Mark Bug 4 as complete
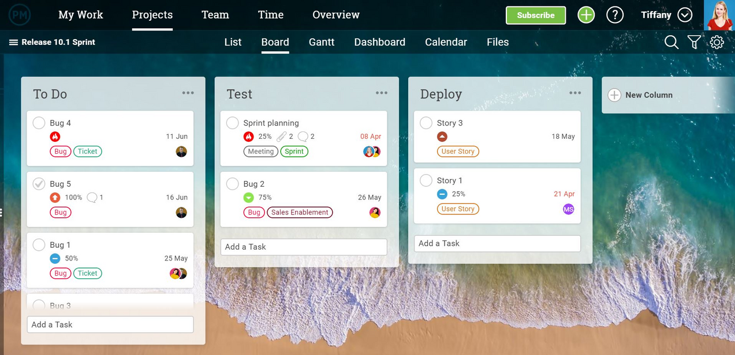Image resolution: width=735 pixels, height=355 pixels. 38,122
